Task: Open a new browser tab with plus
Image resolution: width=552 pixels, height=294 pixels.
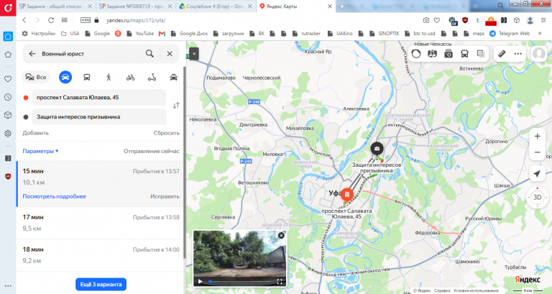Action: 342,6
